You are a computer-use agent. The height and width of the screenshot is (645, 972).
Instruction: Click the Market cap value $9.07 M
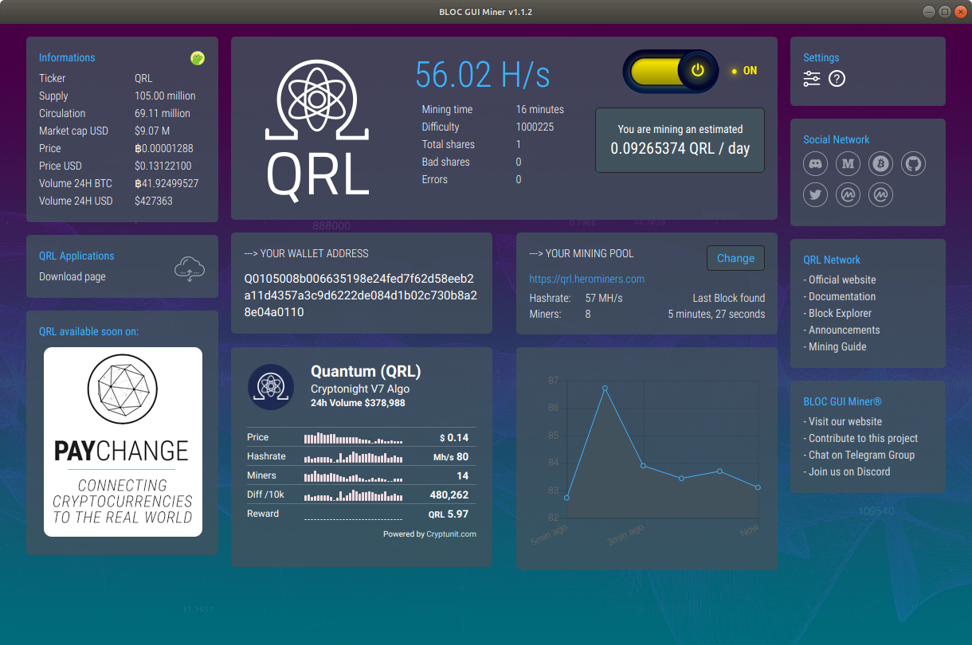152,131
